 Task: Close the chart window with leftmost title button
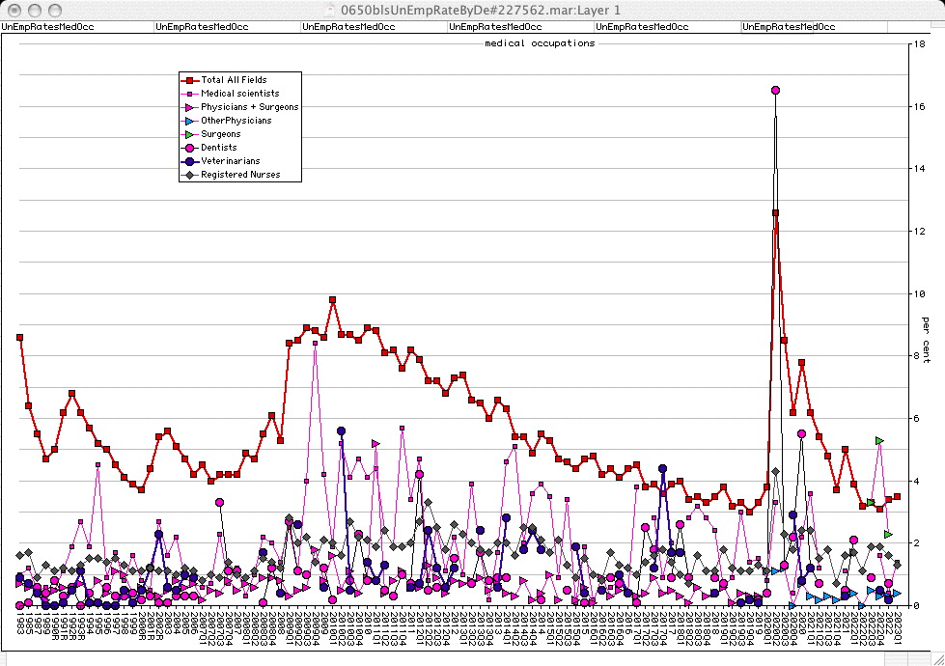point(12,10)
